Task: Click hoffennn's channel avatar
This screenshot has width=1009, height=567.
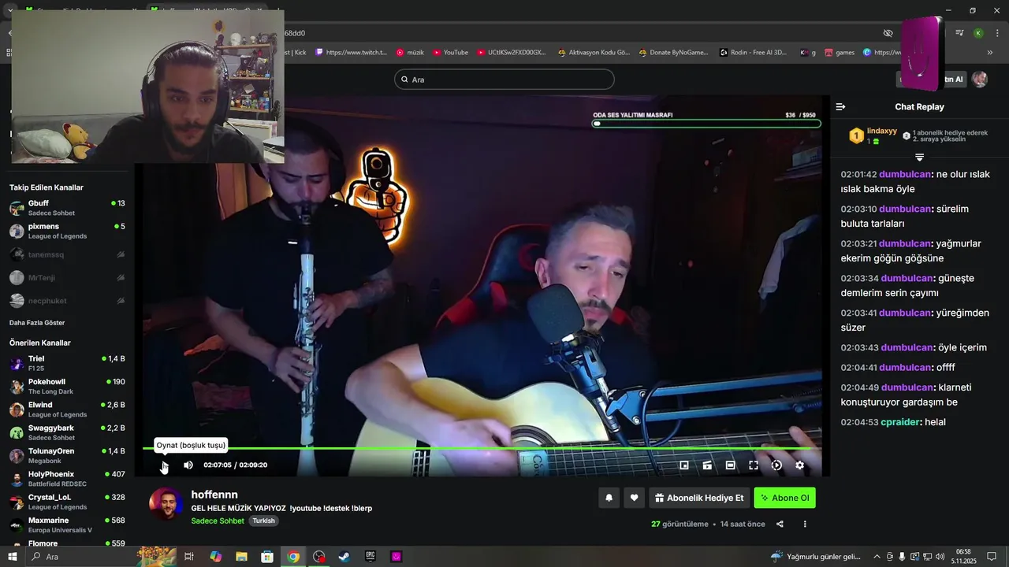Action: click(x=166, y=504)
